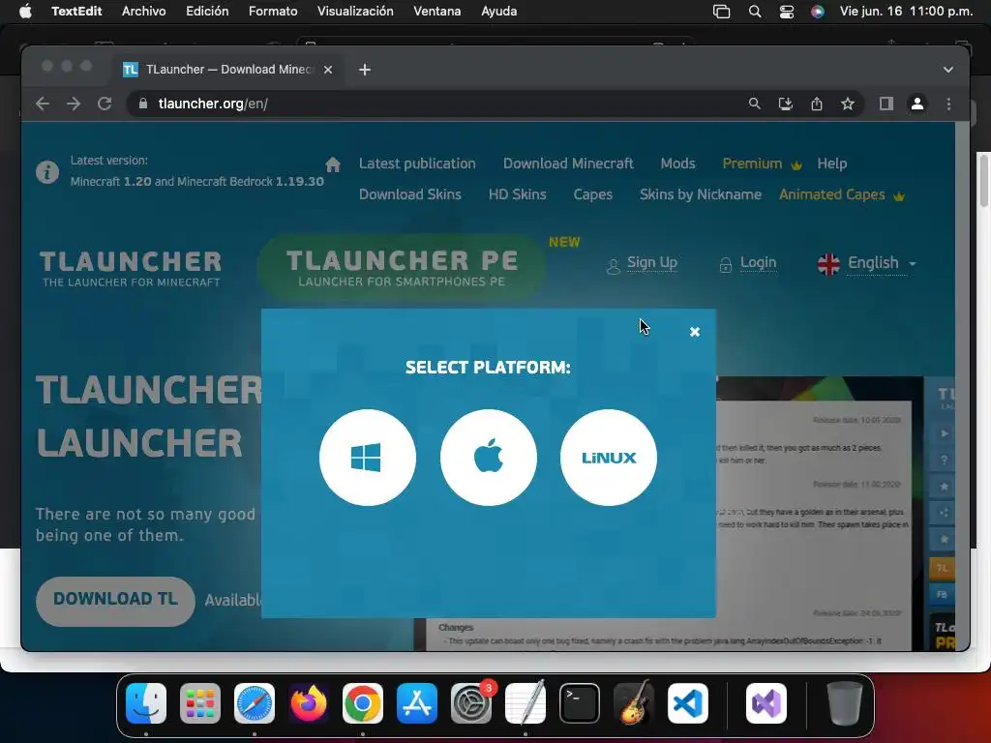Go to the home icon in site navigation
The image size is (991, 743).
coord(333,164)
